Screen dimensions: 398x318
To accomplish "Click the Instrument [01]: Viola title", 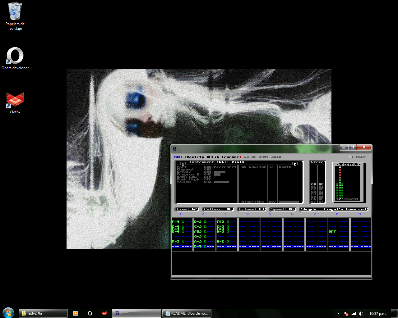I will point(217,162).
